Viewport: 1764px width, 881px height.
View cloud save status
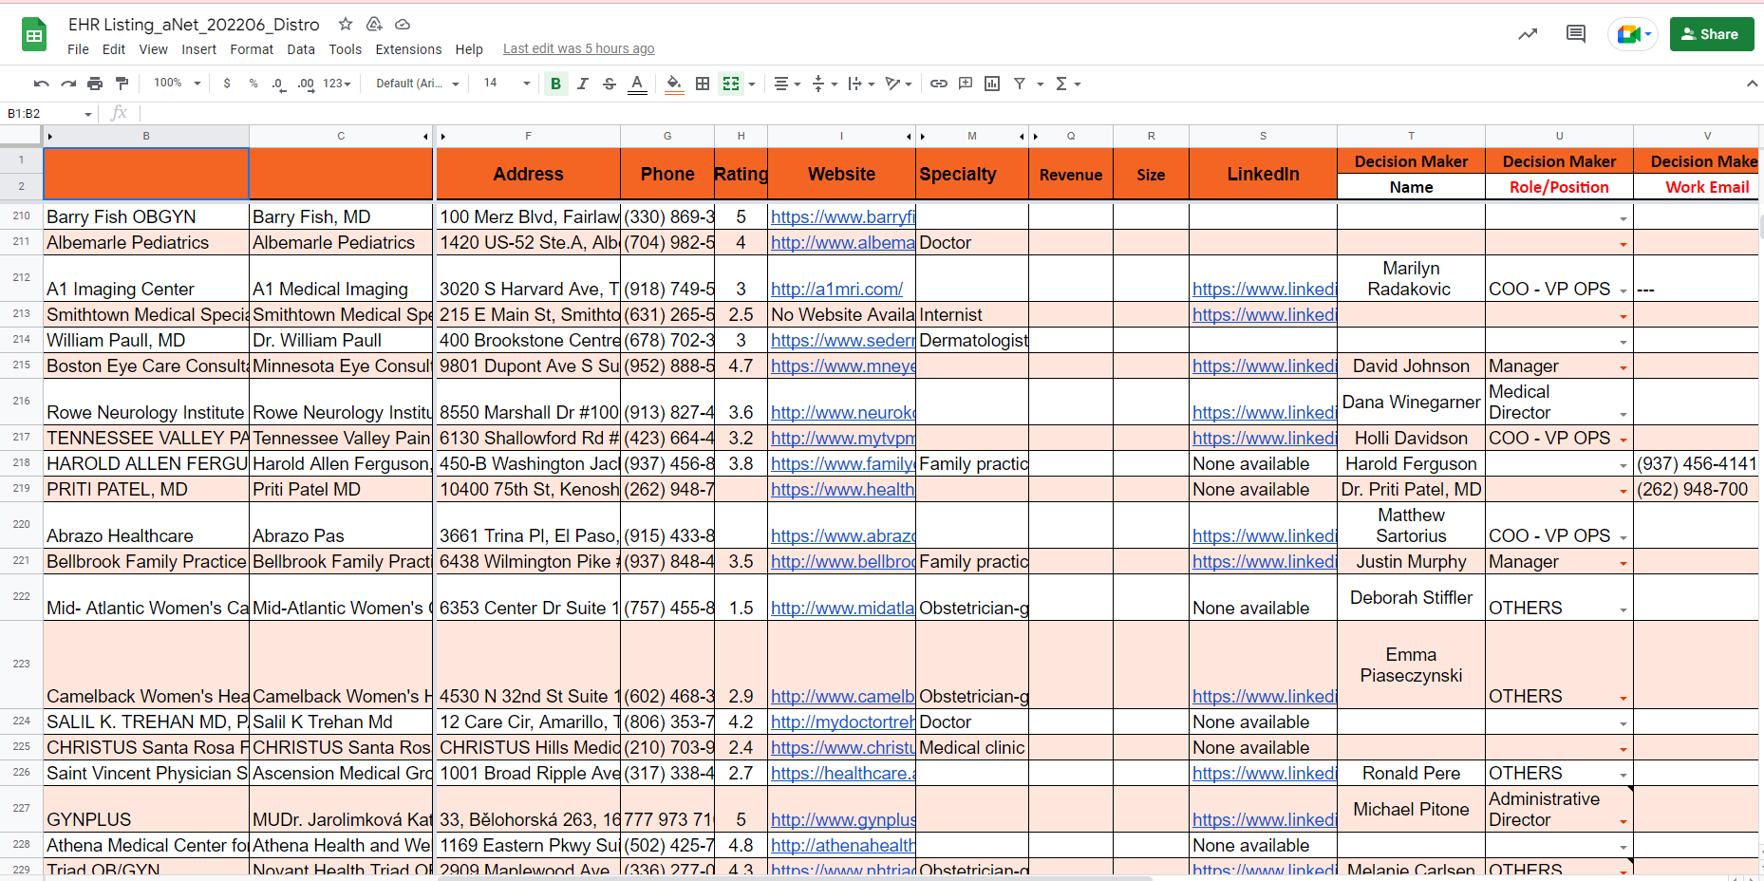pyautogui.click(x=403, y=24)
